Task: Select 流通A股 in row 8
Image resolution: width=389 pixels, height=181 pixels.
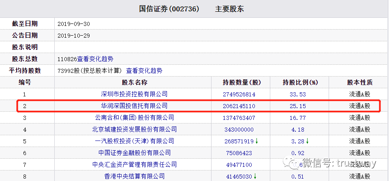Action: point(360,176)
